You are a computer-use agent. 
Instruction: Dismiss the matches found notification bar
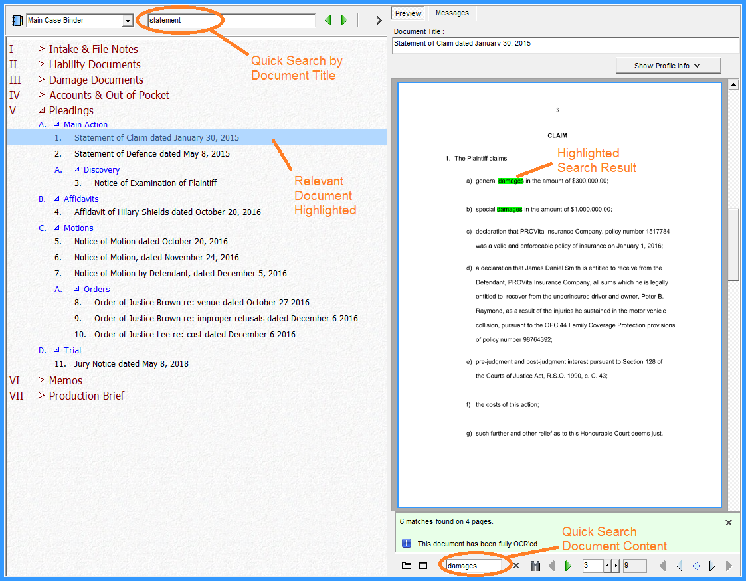729,523
